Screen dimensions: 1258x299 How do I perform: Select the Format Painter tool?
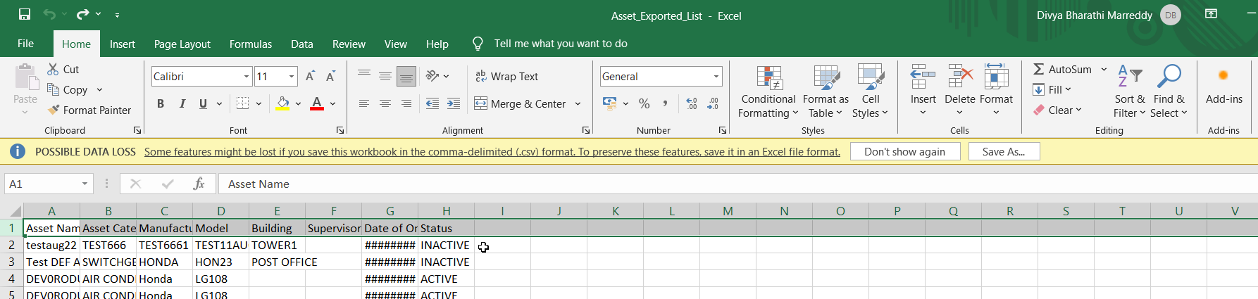[x=89, y=110]
